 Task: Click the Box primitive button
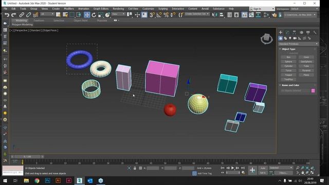(x=288, y=57)
